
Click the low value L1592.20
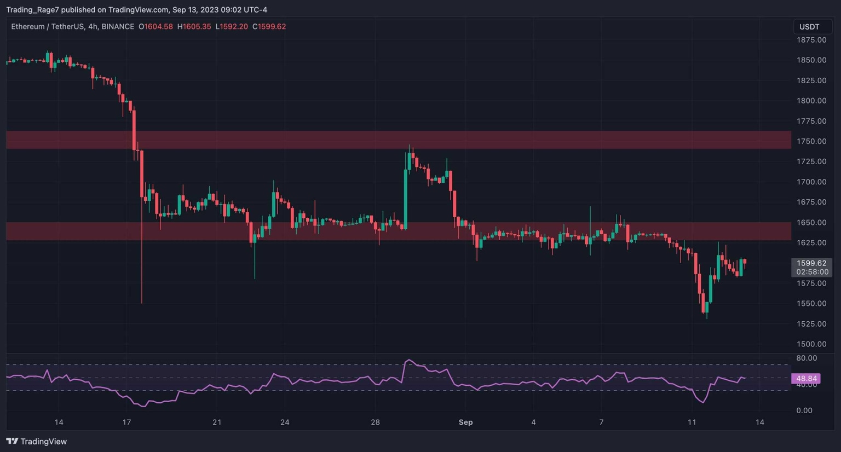click(232, 26)
